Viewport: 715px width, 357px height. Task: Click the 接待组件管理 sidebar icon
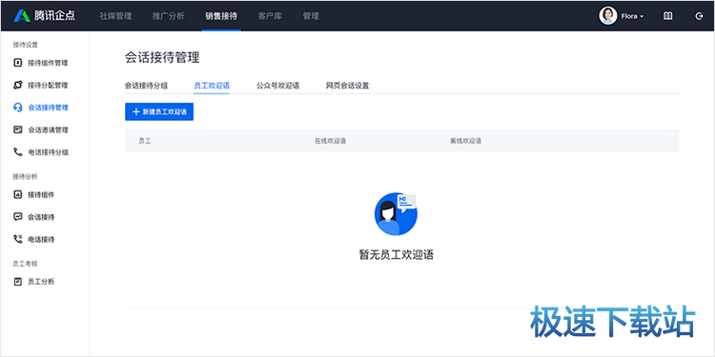point(18,63)
